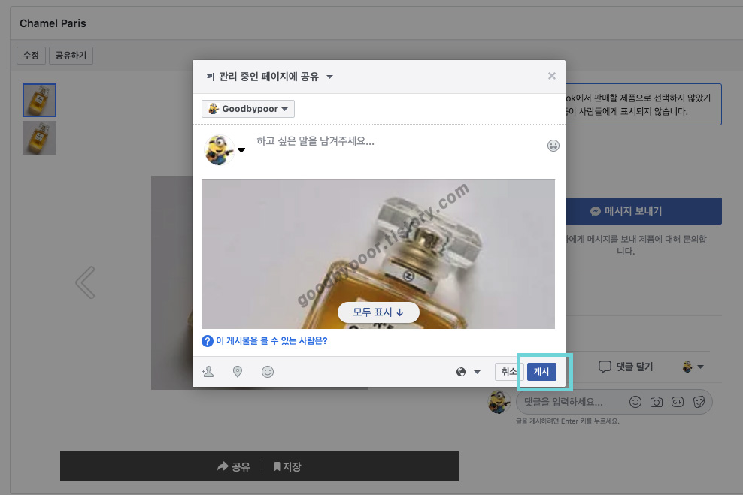Open the commenter identity dropdown next to 댓글 달기
This screenshot has width=743, height=495.
[693, 367]
